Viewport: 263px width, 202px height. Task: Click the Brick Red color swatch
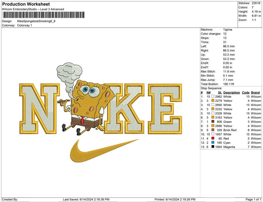[x=213, y=130]
